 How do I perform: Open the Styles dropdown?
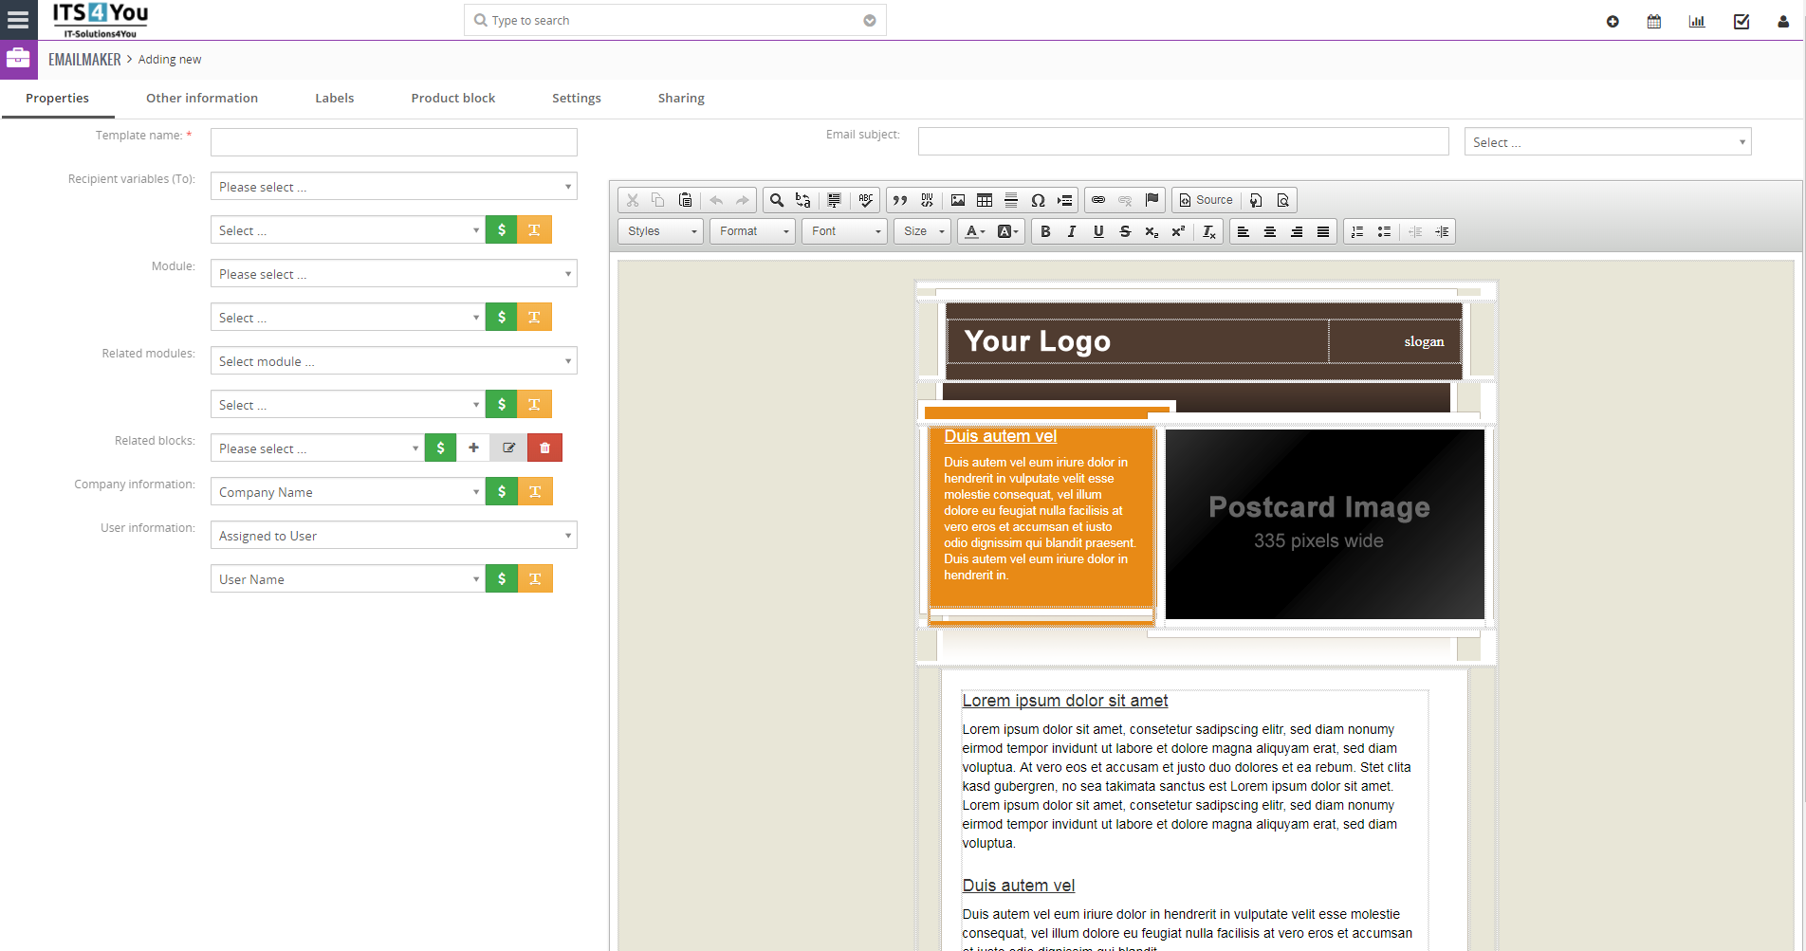(x=661, y=231)
